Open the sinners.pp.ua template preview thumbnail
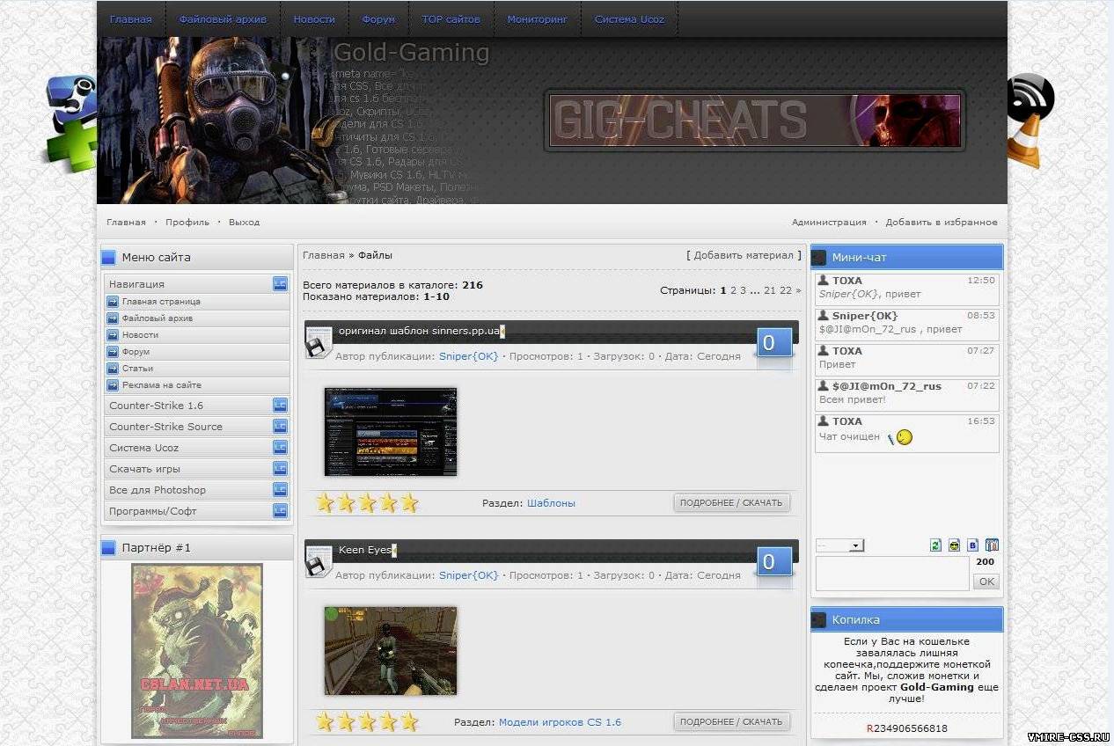This screenshot has width=1114, height=746. (391, 432)
